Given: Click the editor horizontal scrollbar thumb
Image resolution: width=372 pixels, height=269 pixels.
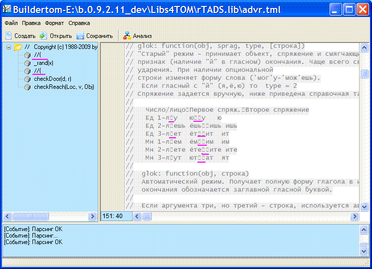Looking at the screenshot, I should point(147,216).
